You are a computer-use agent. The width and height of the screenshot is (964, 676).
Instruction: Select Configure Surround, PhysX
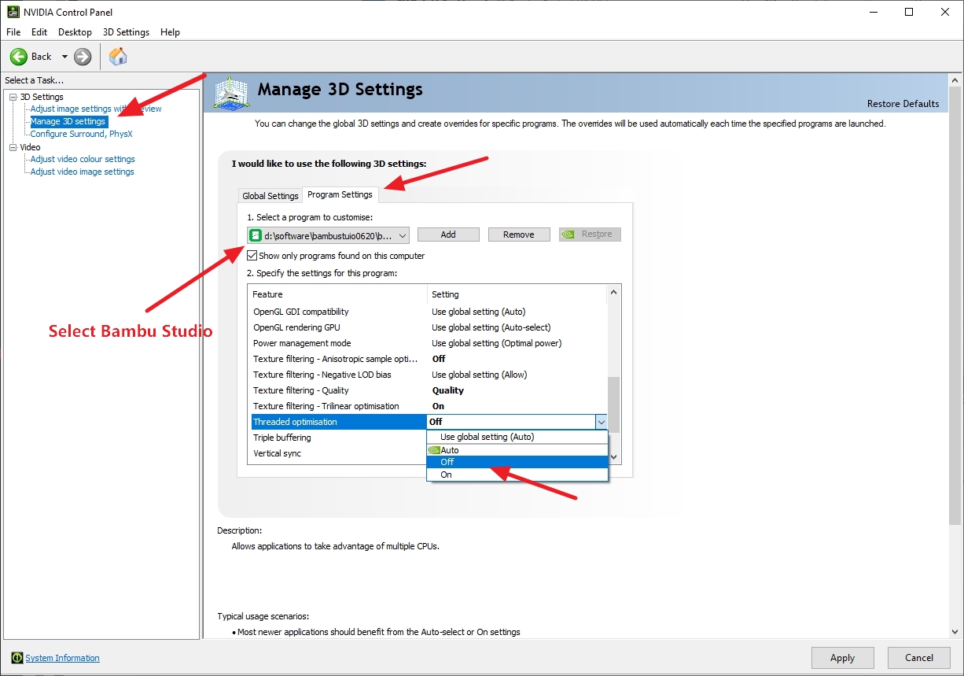pos(81,134)
